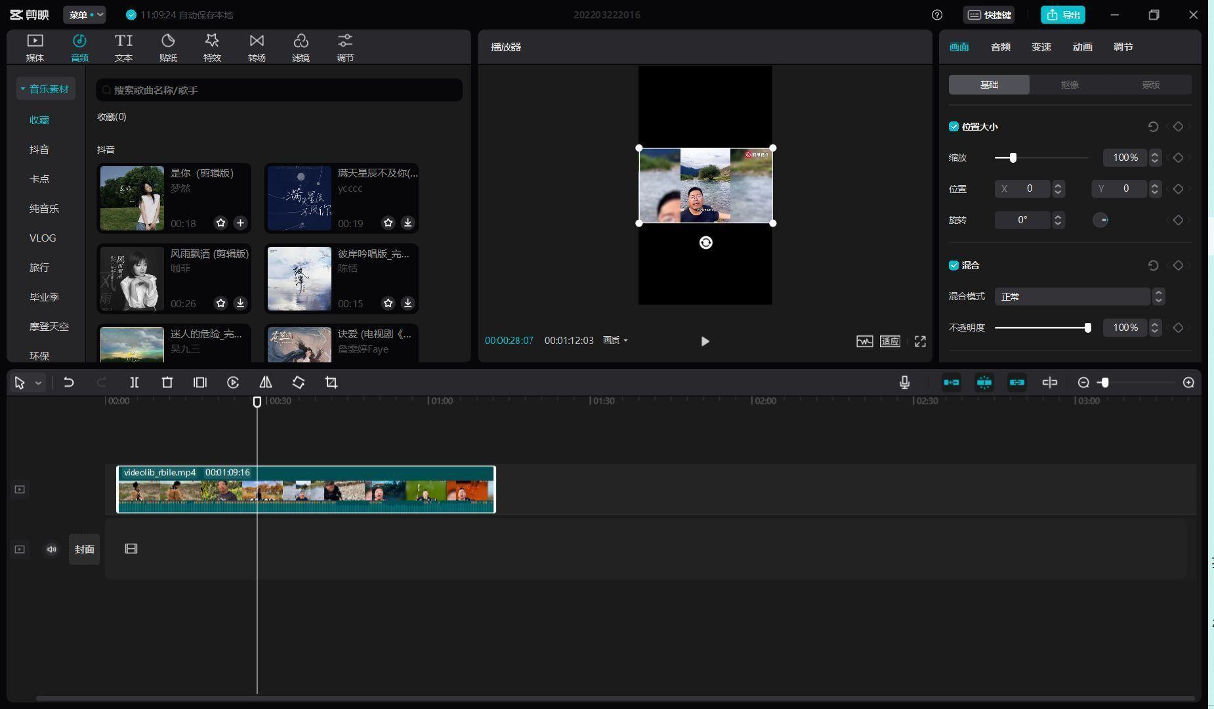
Task: Select the 抠像 sub-tab
Action: coord(1070,85)
